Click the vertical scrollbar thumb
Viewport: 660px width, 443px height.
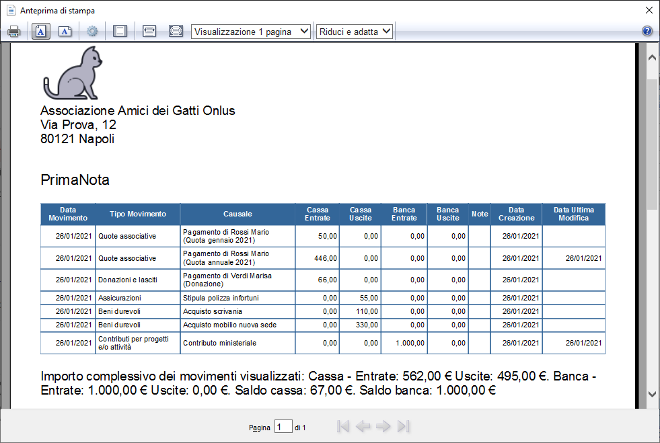coord(652,143)
